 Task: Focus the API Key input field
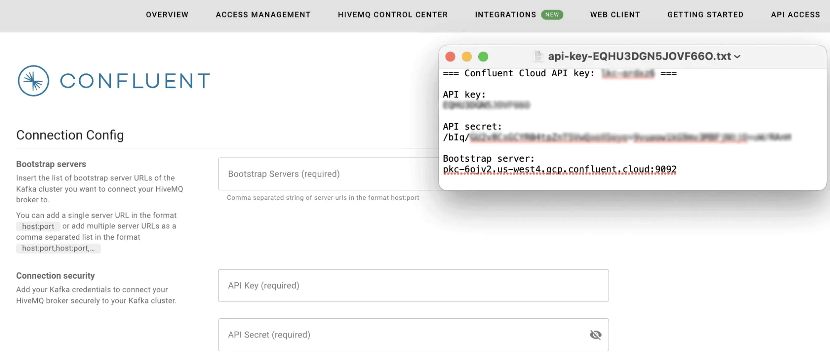pos(413,285)
